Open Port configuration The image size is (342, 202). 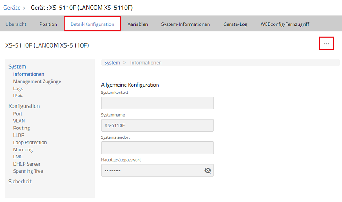click(18, 113)
